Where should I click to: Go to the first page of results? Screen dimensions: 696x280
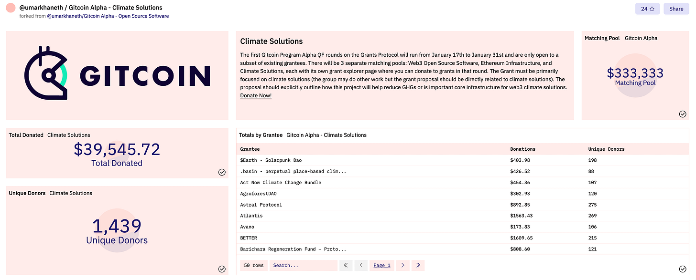pos(346,265)
